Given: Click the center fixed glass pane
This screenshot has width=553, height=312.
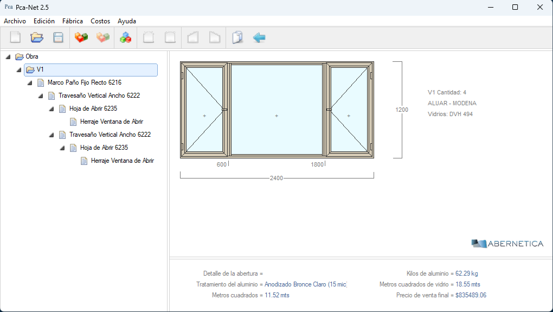Looking at the screenshot, I should click(x=276, y=110).
